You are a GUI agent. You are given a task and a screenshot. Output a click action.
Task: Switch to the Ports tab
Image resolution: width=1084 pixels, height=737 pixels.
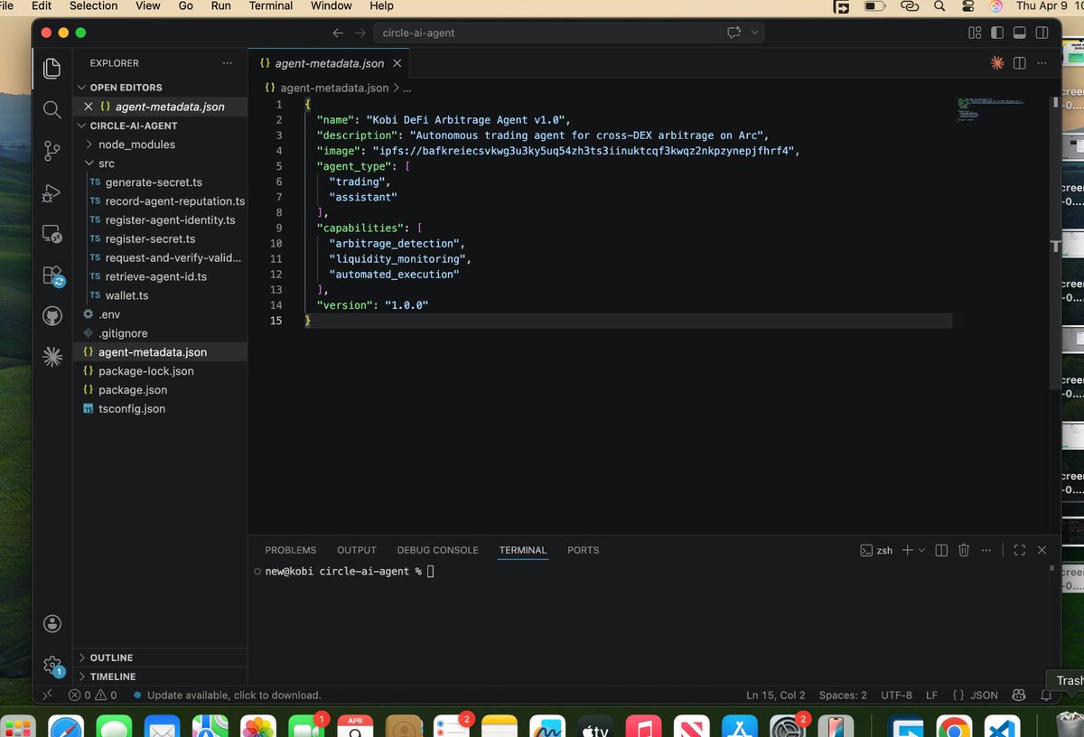click(583, 550)
